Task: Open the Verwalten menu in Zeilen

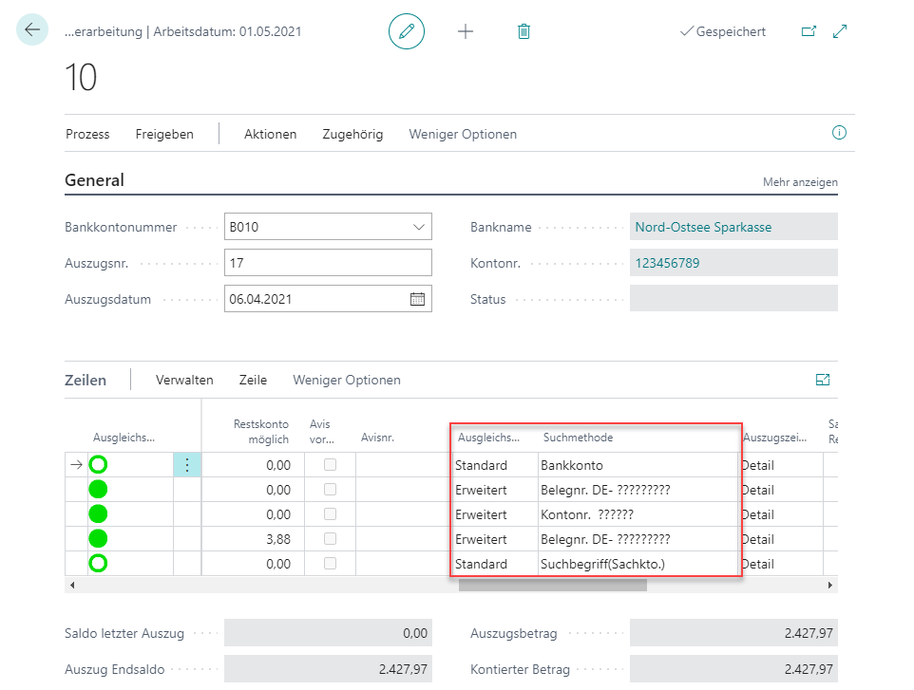Action: pos(184,380)
